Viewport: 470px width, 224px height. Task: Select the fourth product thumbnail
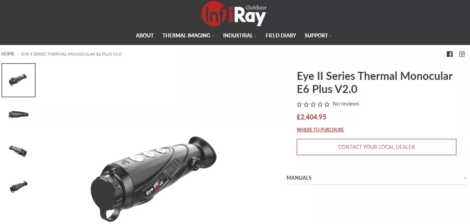click(19, 187)
